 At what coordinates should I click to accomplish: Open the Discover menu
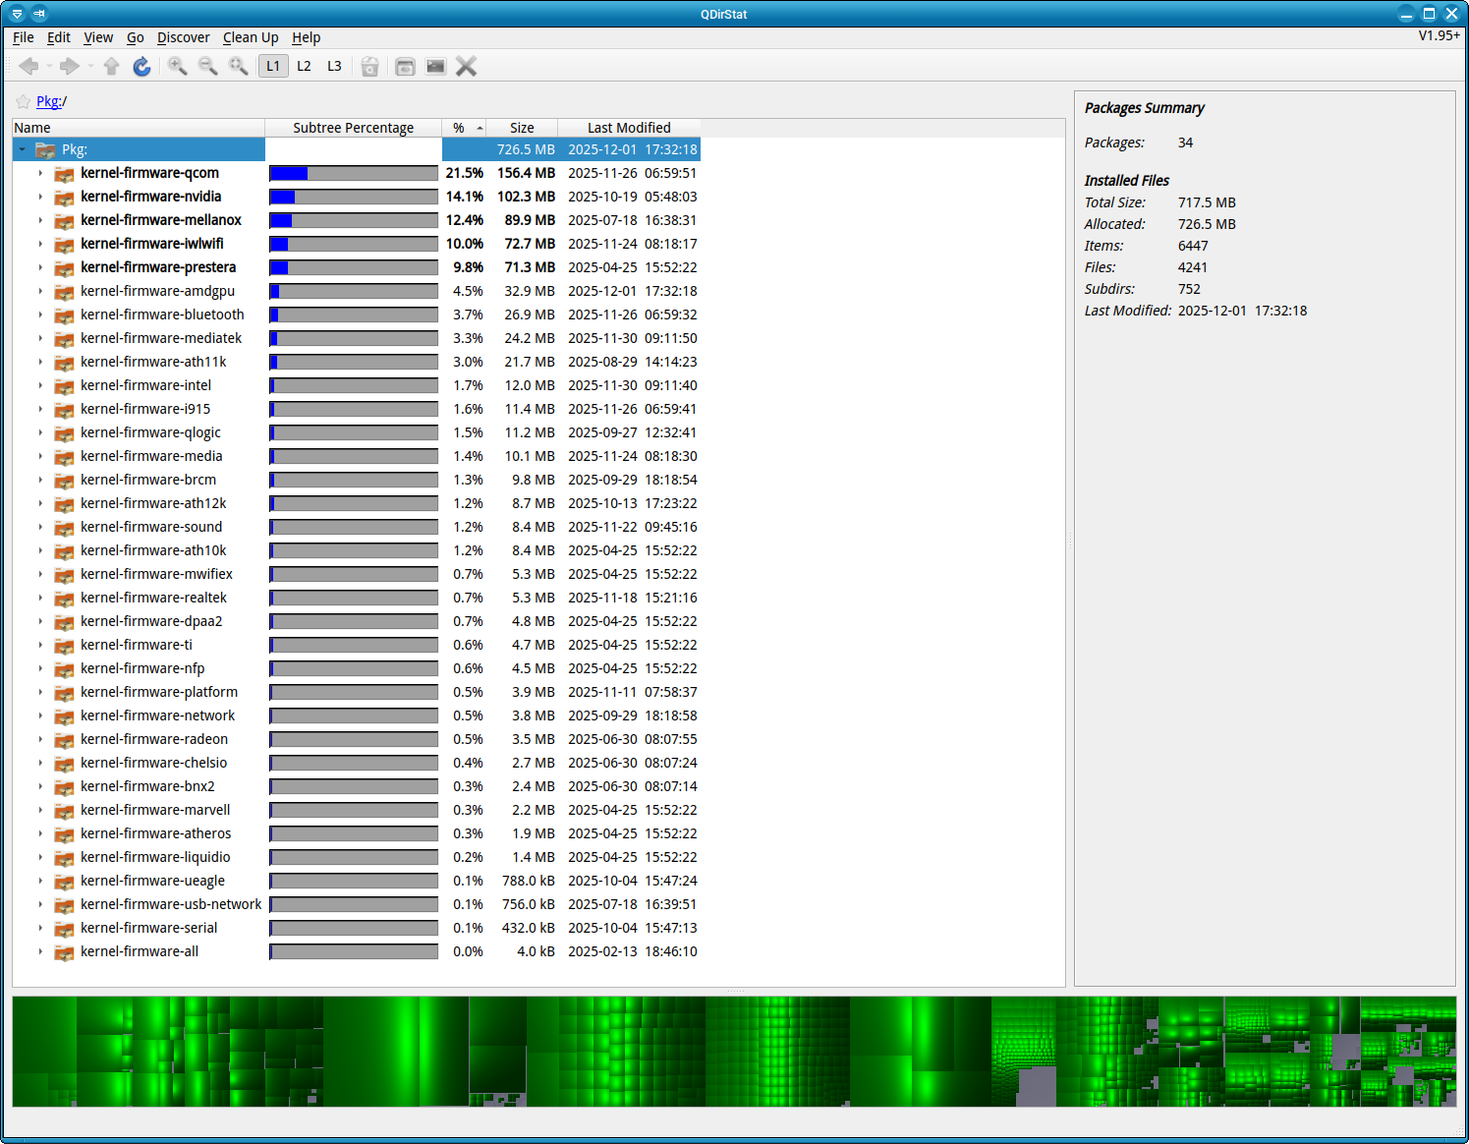pyautogui.click(x=183, y=37)
